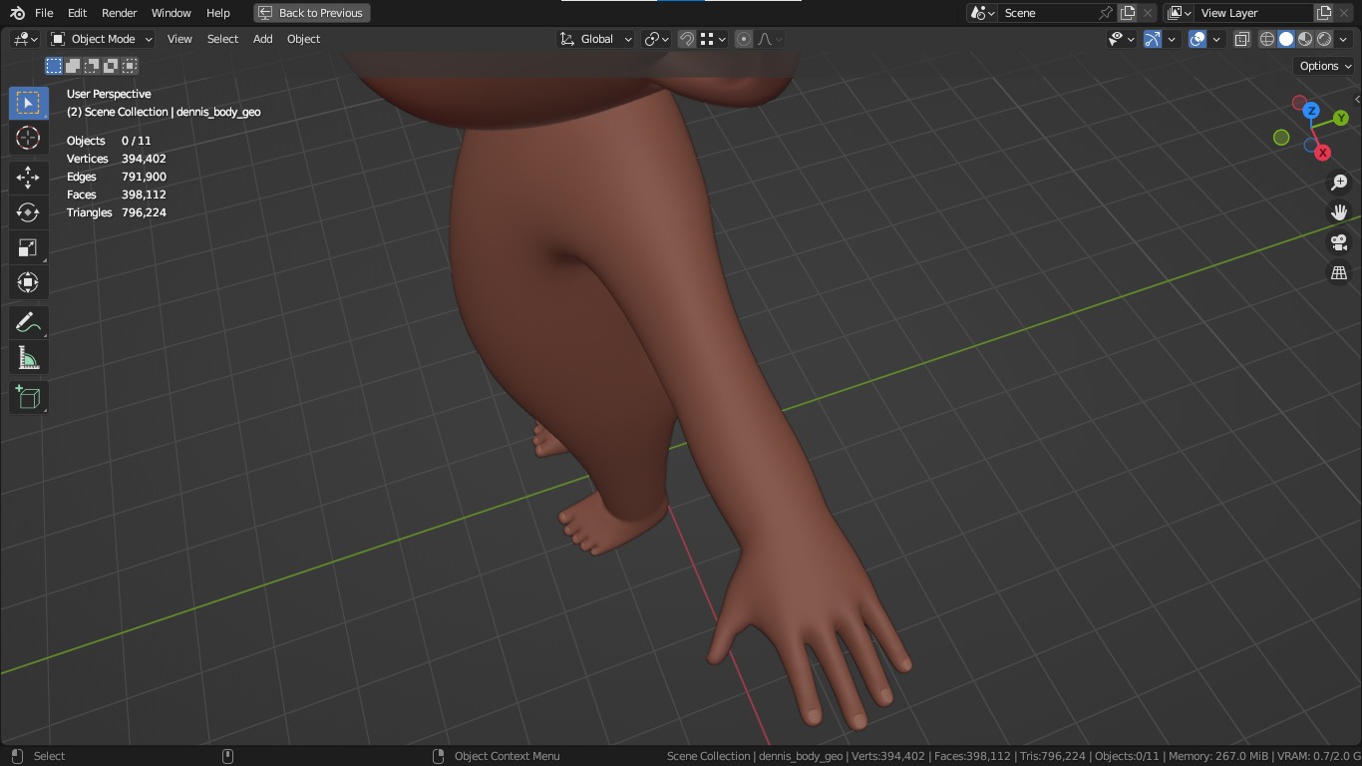Toggle camera view icon
This screenshot has height=766, width=1362.
click(x=1339, y=242)
